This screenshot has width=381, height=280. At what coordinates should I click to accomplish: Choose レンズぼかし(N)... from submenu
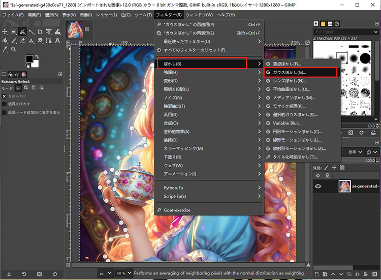pos(302,81)
